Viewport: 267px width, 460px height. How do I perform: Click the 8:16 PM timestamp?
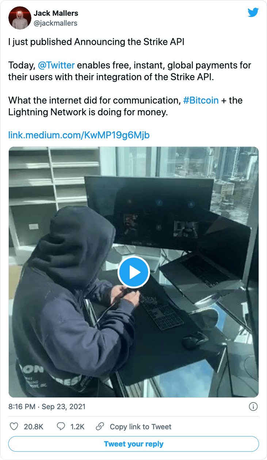(47, 407)
